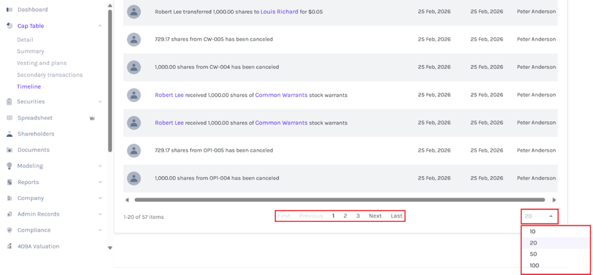Click the Compliance shield icon
Viewport: 593px width, 275px height.
(9, 230)
